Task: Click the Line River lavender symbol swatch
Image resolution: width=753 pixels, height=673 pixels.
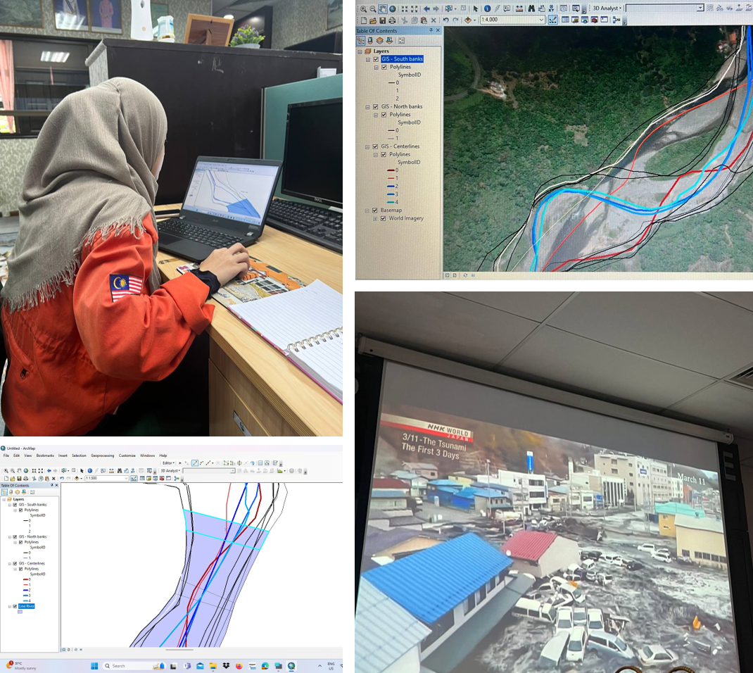Action: pos(20,612)
